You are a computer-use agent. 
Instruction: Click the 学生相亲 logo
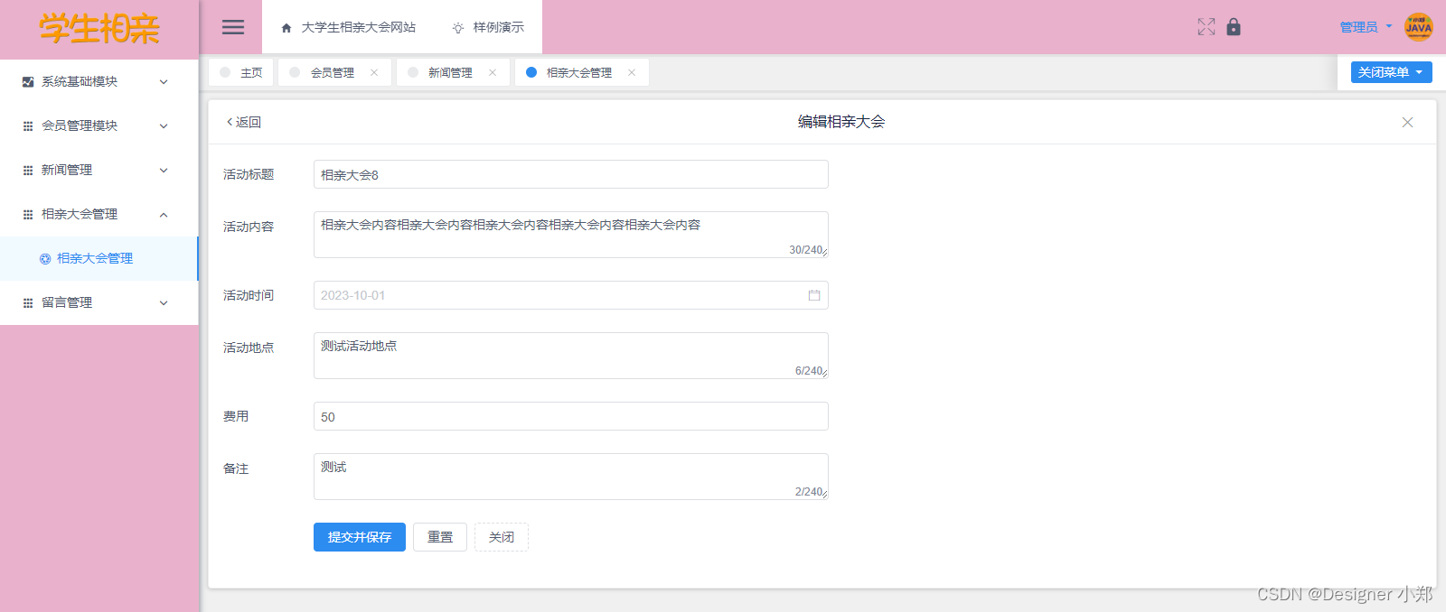point(99,30)
